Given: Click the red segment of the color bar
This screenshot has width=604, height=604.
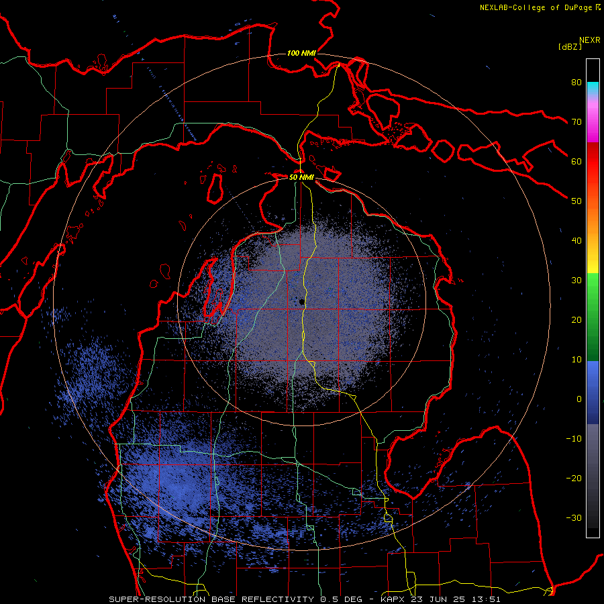Looking at the screenshot, I should (593, 162).
